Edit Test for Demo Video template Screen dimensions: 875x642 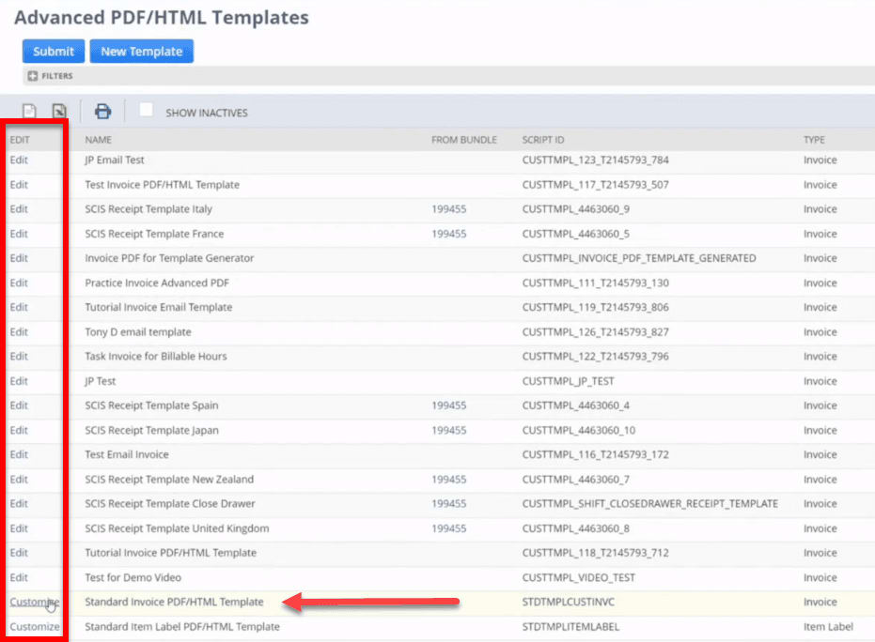click(x=19, y=577)
